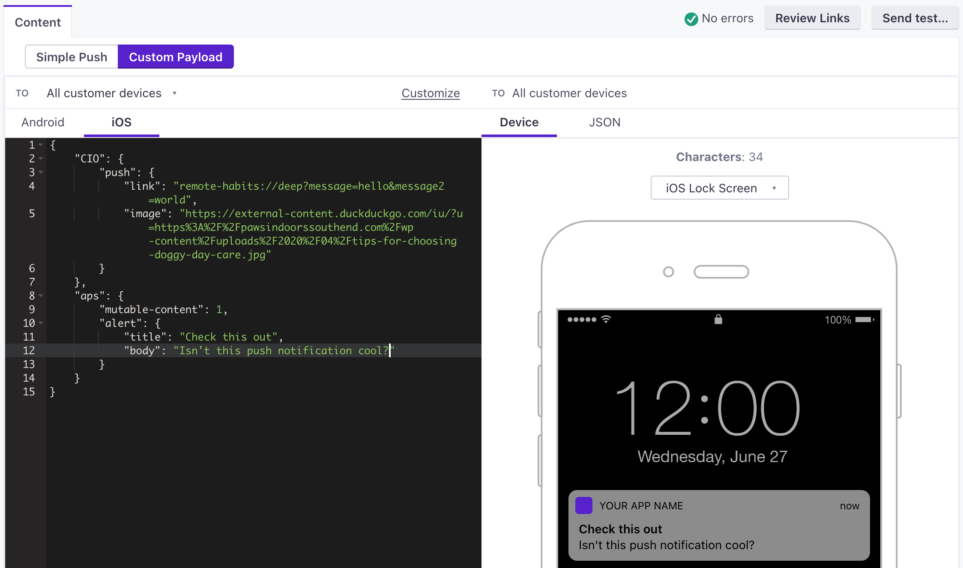
Task: Switch to the Device preview tab
Action: click(519, 123)
